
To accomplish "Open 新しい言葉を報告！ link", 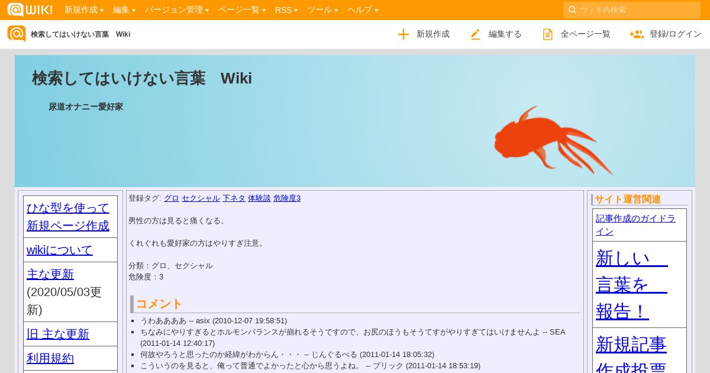I will point(632,284).
